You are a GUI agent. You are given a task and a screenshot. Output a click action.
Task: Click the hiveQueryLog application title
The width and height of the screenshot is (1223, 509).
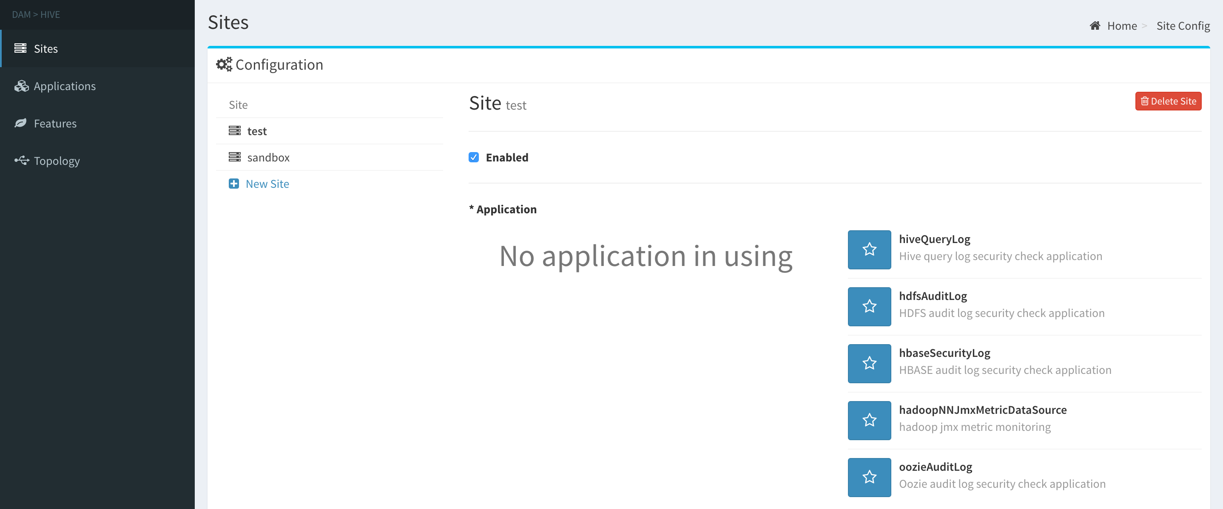934,240
